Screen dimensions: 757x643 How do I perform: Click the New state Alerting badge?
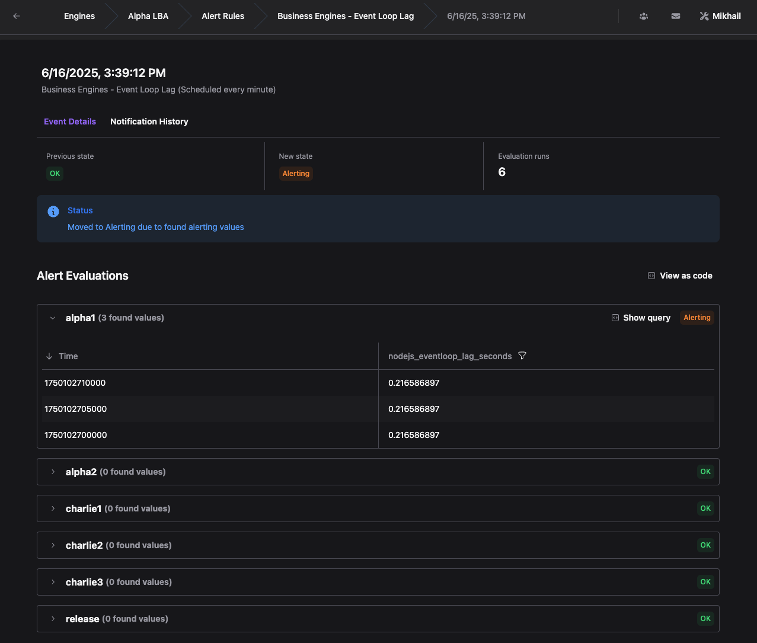(x=296, y=174)
